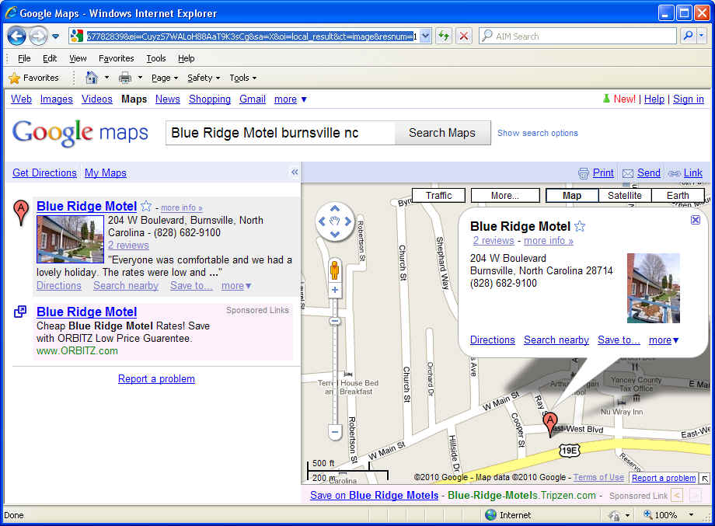Viewport: 715px width, 526px height.
Task: Click the Get Directions link
Action: (45, 172)
